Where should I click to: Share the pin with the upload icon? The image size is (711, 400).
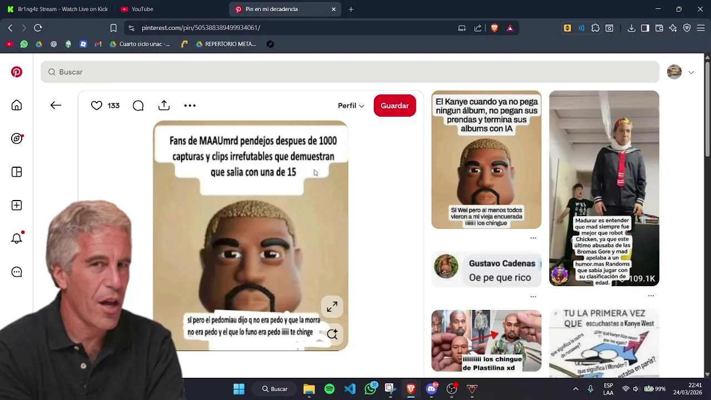(164, 106)
